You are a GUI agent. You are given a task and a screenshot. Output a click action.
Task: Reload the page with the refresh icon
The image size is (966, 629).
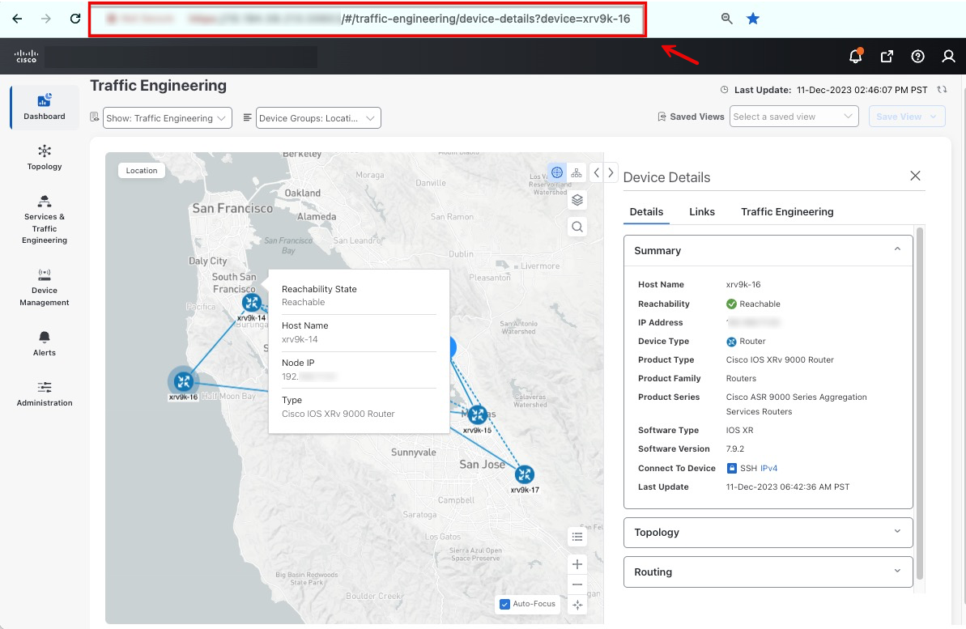coord(75,19)
